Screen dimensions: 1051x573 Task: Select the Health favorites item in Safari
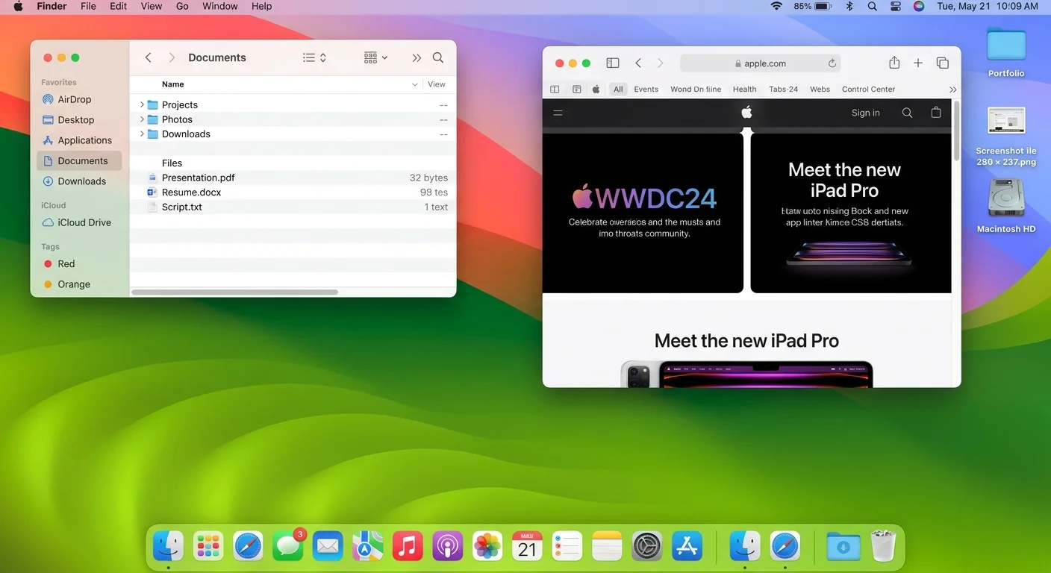[x=744, y=89]
